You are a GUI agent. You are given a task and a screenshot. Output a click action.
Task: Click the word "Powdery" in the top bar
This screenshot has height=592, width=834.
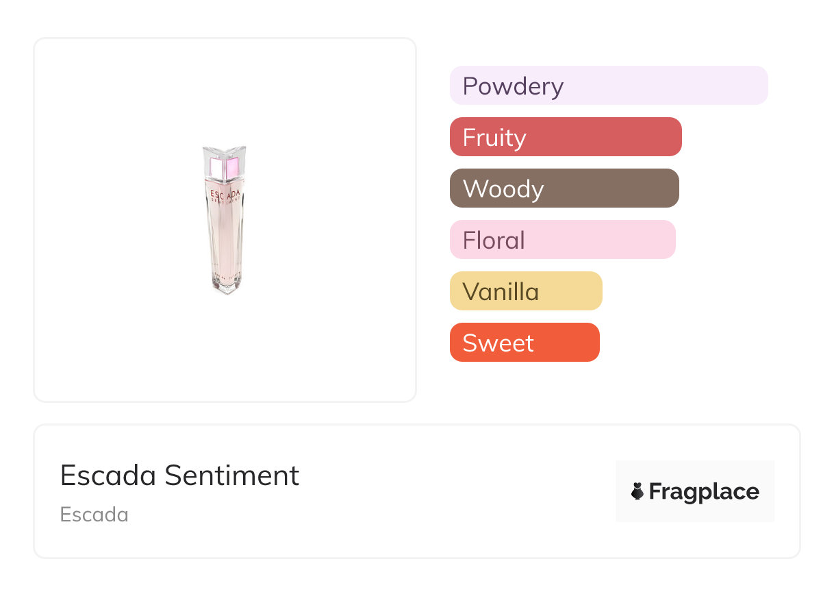click(x=513, y=86)
